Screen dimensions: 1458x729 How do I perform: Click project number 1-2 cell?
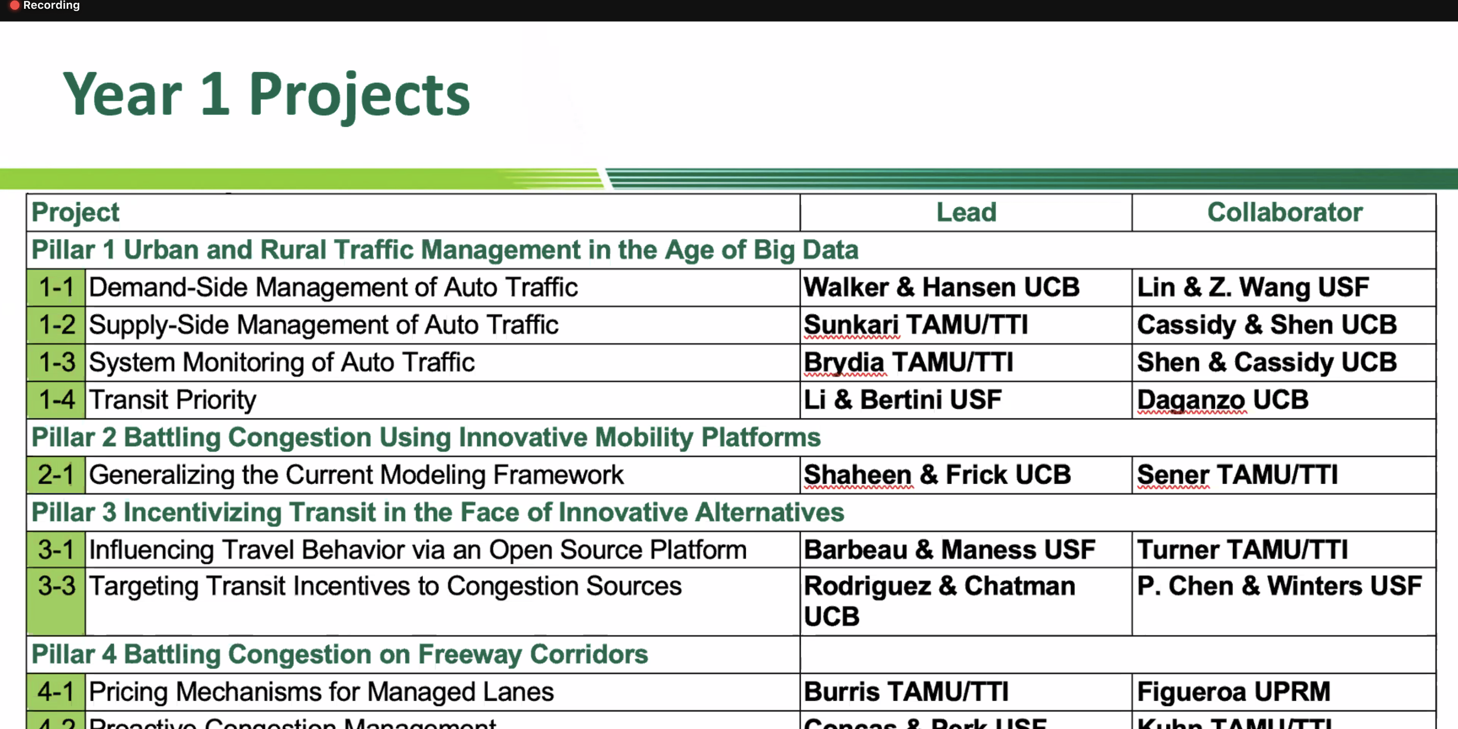(x=56, y=325)
